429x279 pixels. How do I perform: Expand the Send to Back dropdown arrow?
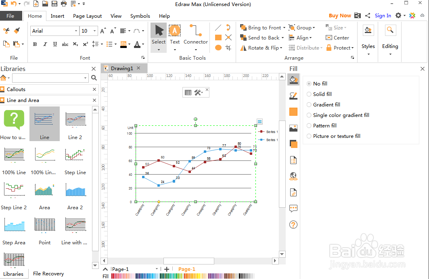[x=283, y=38]
